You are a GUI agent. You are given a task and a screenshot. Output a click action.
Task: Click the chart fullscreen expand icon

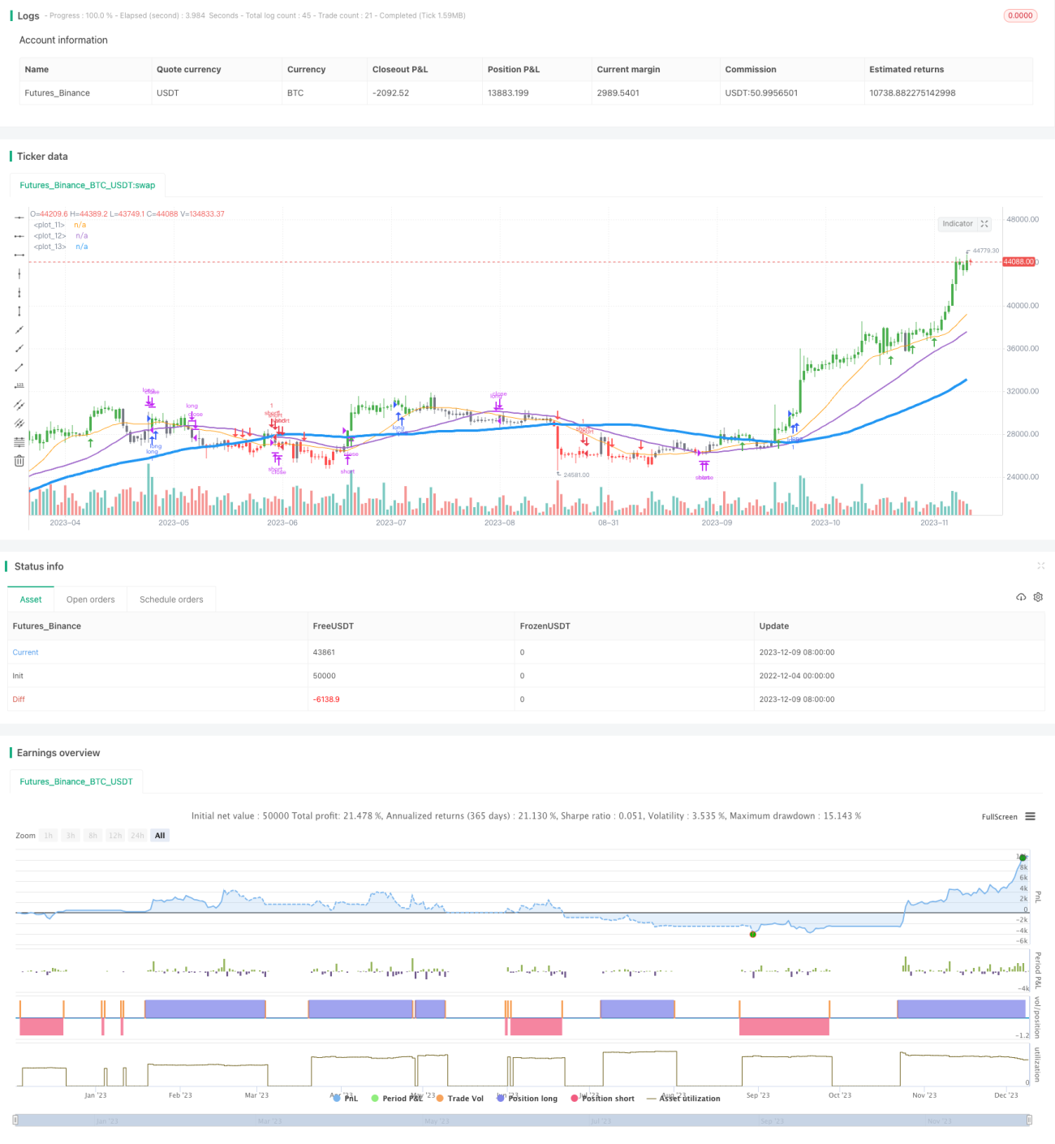[984, 224]
